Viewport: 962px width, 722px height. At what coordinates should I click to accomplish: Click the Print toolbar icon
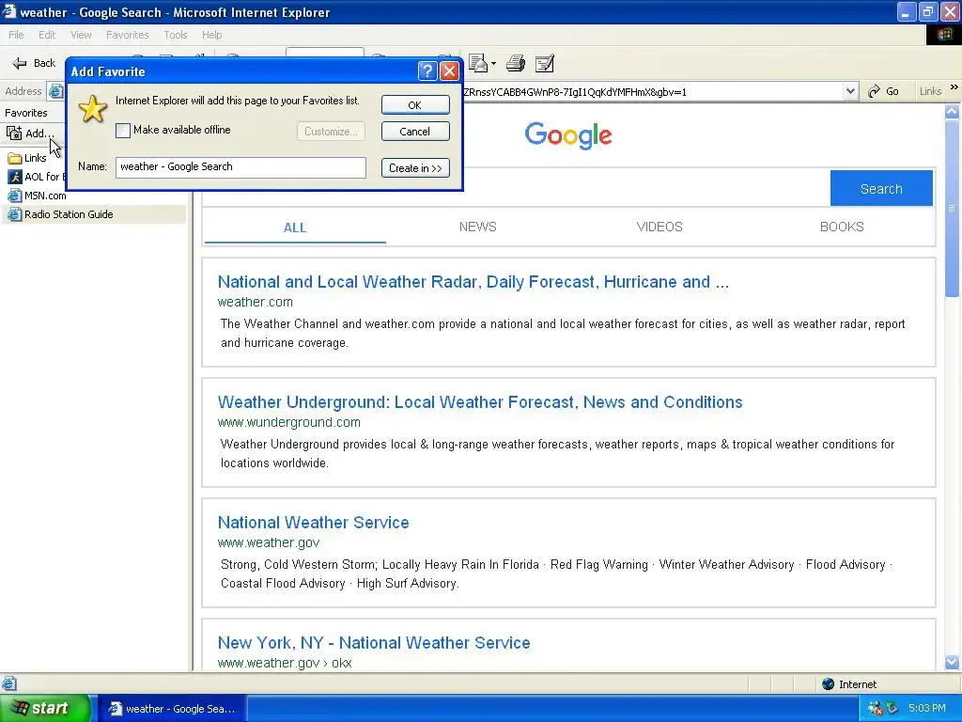click(x=516, y=63)
